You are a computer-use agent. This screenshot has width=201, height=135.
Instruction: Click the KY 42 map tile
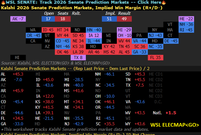click(x=109, y=46)
